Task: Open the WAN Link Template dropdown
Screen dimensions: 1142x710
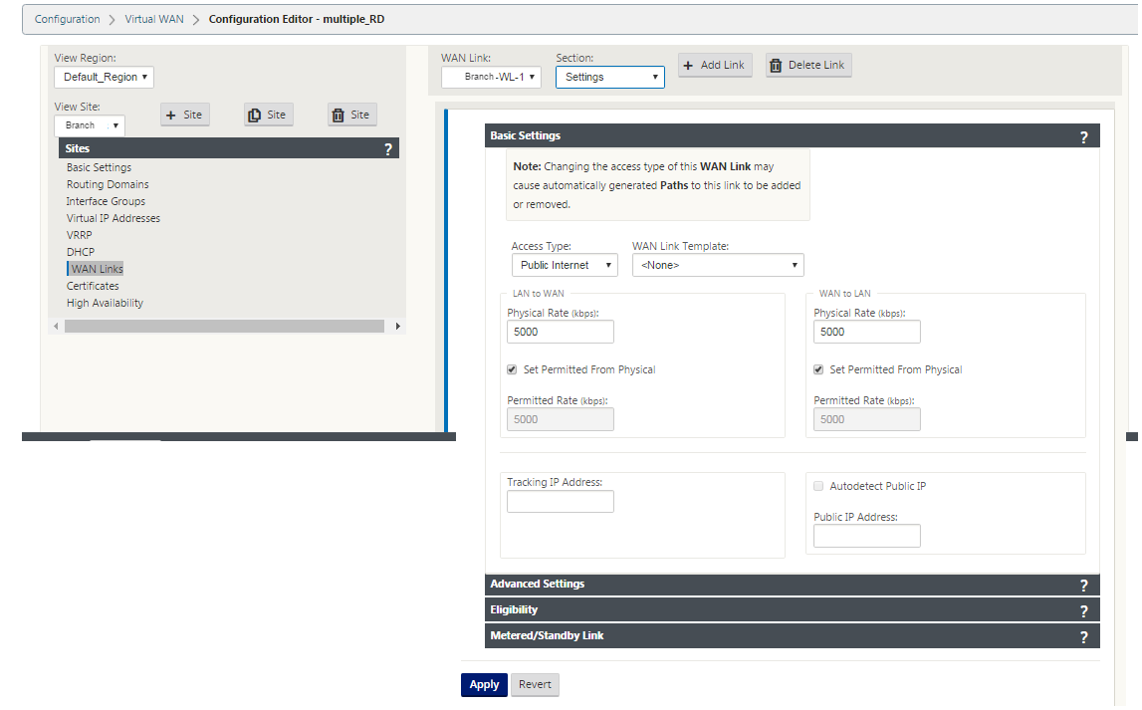Action: 718,265
